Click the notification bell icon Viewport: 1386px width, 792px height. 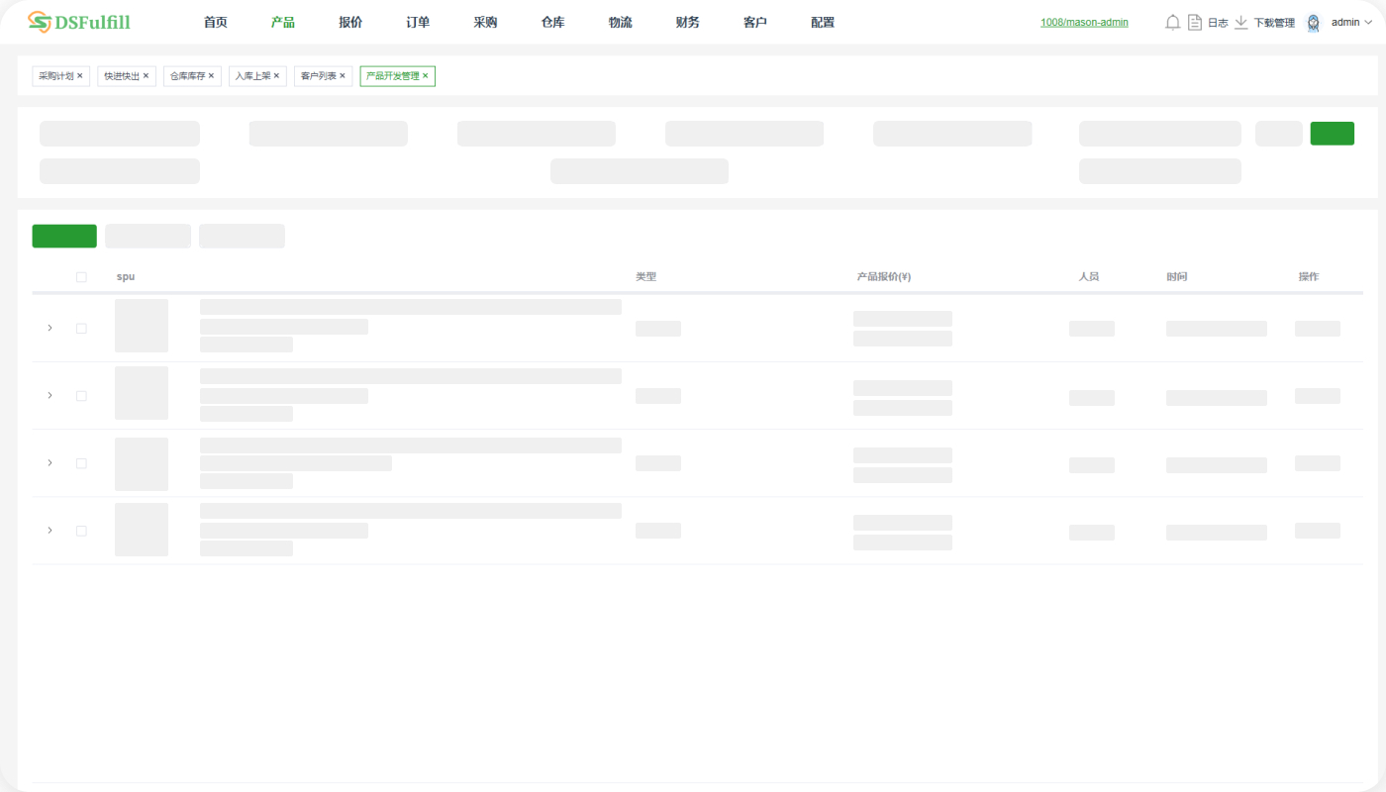point(1172,22)
